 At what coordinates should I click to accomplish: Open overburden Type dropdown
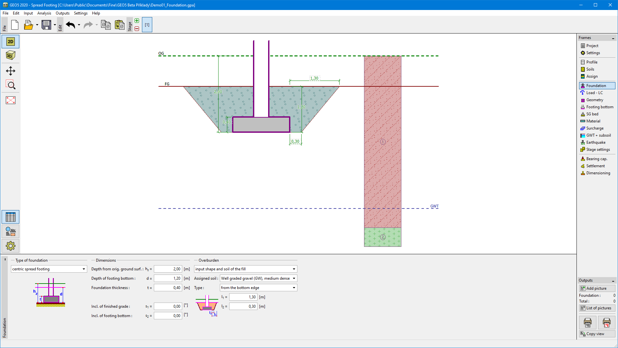(x=258, y=288)
